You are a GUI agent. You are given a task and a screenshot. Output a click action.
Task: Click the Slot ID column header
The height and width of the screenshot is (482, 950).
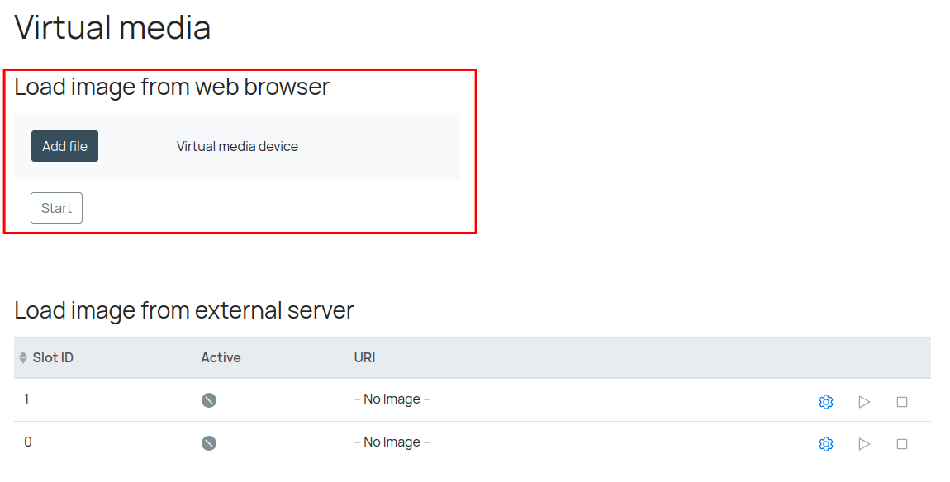pyautogui.click(x=53, y=358)
